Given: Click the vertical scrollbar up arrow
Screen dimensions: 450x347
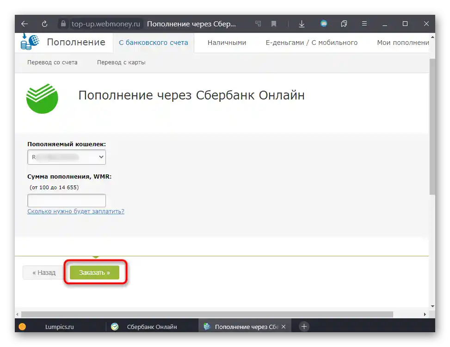Looking at the screenshot, I should [x=432, y=37].
